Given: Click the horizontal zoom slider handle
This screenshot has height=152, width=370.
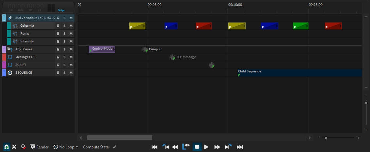Looking at the screenshot, I should (326, 138).
